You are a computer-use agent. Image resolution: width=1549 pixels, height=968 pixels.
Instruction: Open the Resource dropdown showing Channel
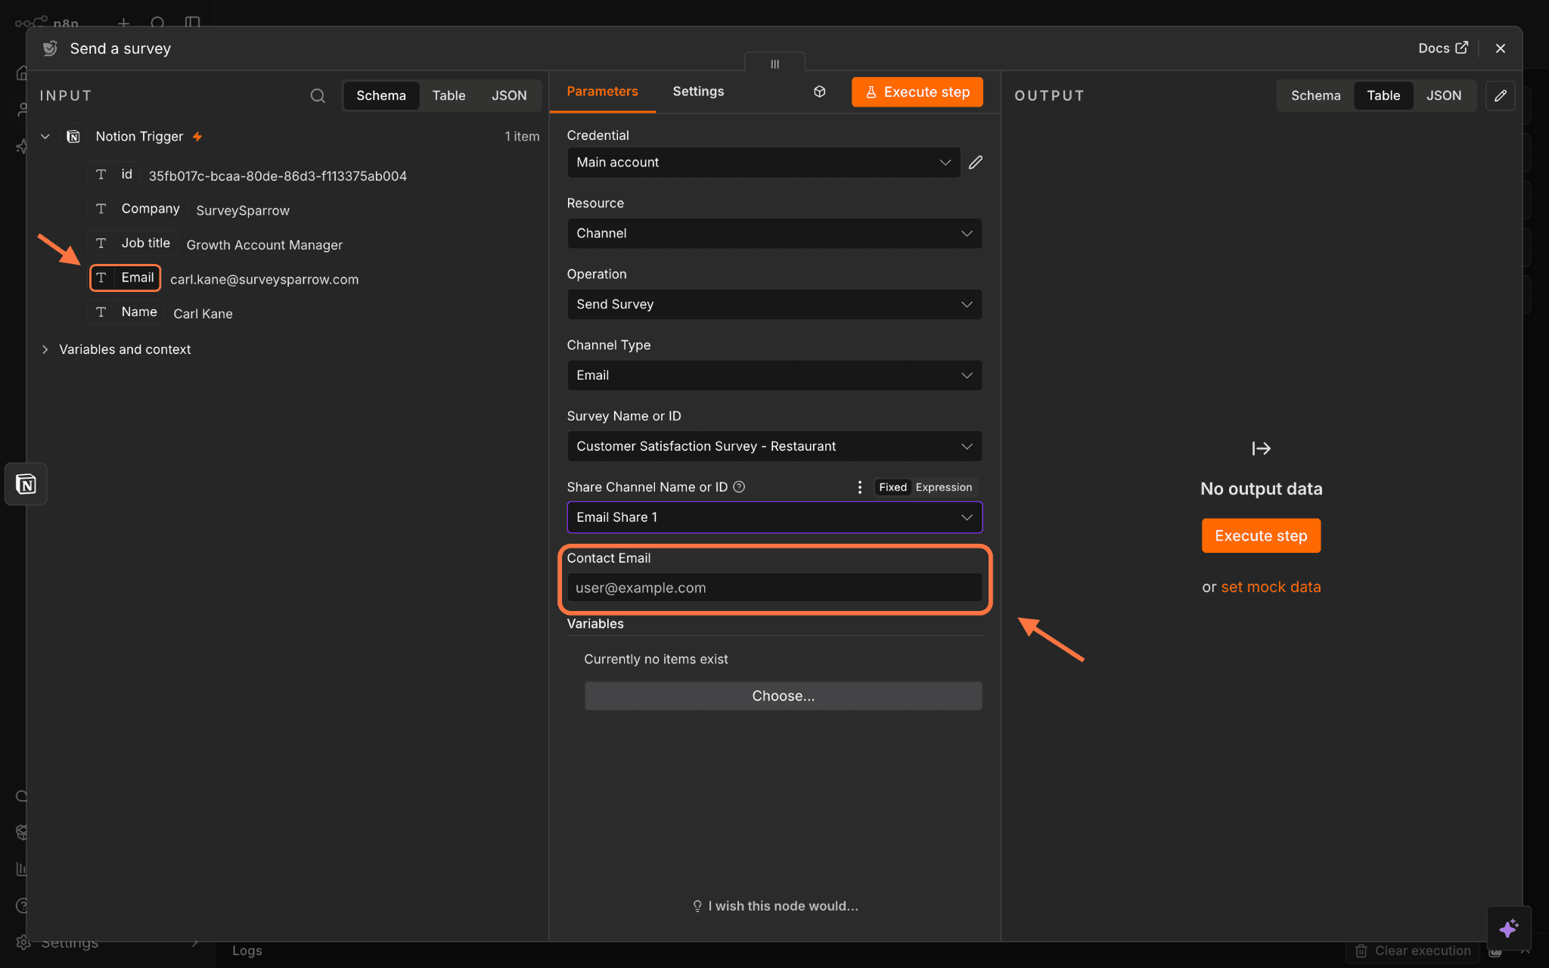coord(774,234)
